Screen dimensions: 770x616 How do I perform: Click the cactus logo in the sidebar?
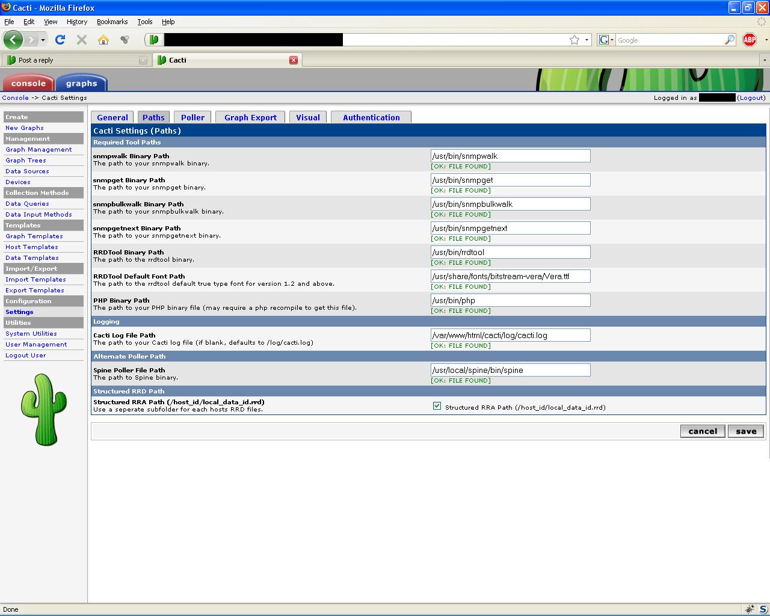coord(43,409)
